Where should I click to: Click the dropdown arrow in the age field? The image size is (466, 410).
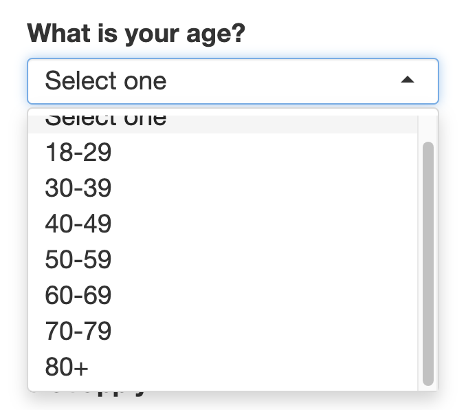pos(408,80)
